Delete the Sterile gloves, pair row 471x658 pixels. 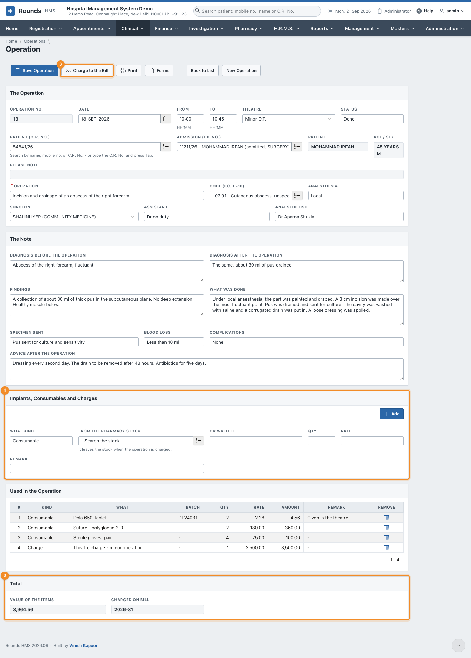click(x=387, y=537)
